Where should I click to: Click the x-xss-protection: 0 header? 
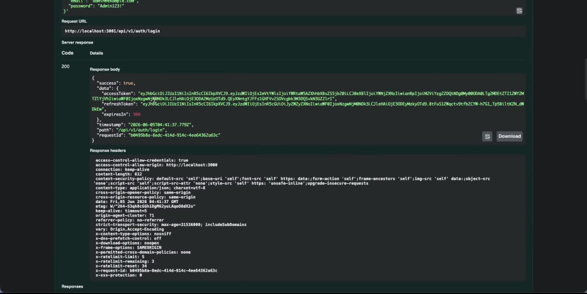pos(119,275)
